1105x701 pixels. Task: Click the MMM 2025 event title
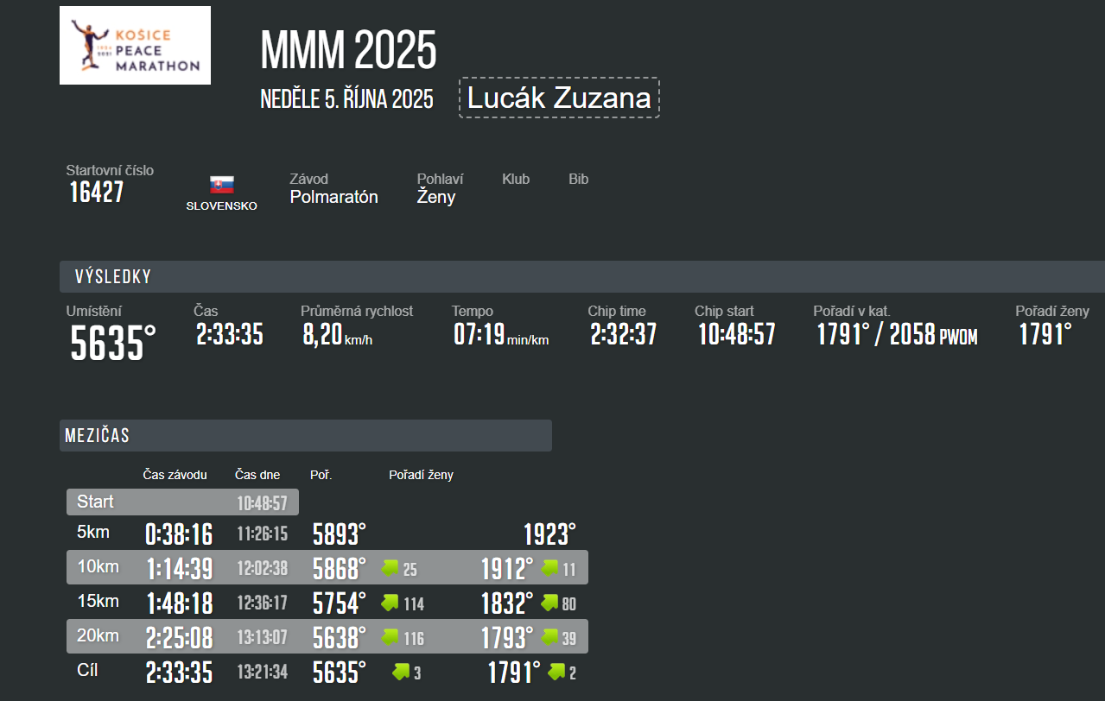(x=348, y=51)
